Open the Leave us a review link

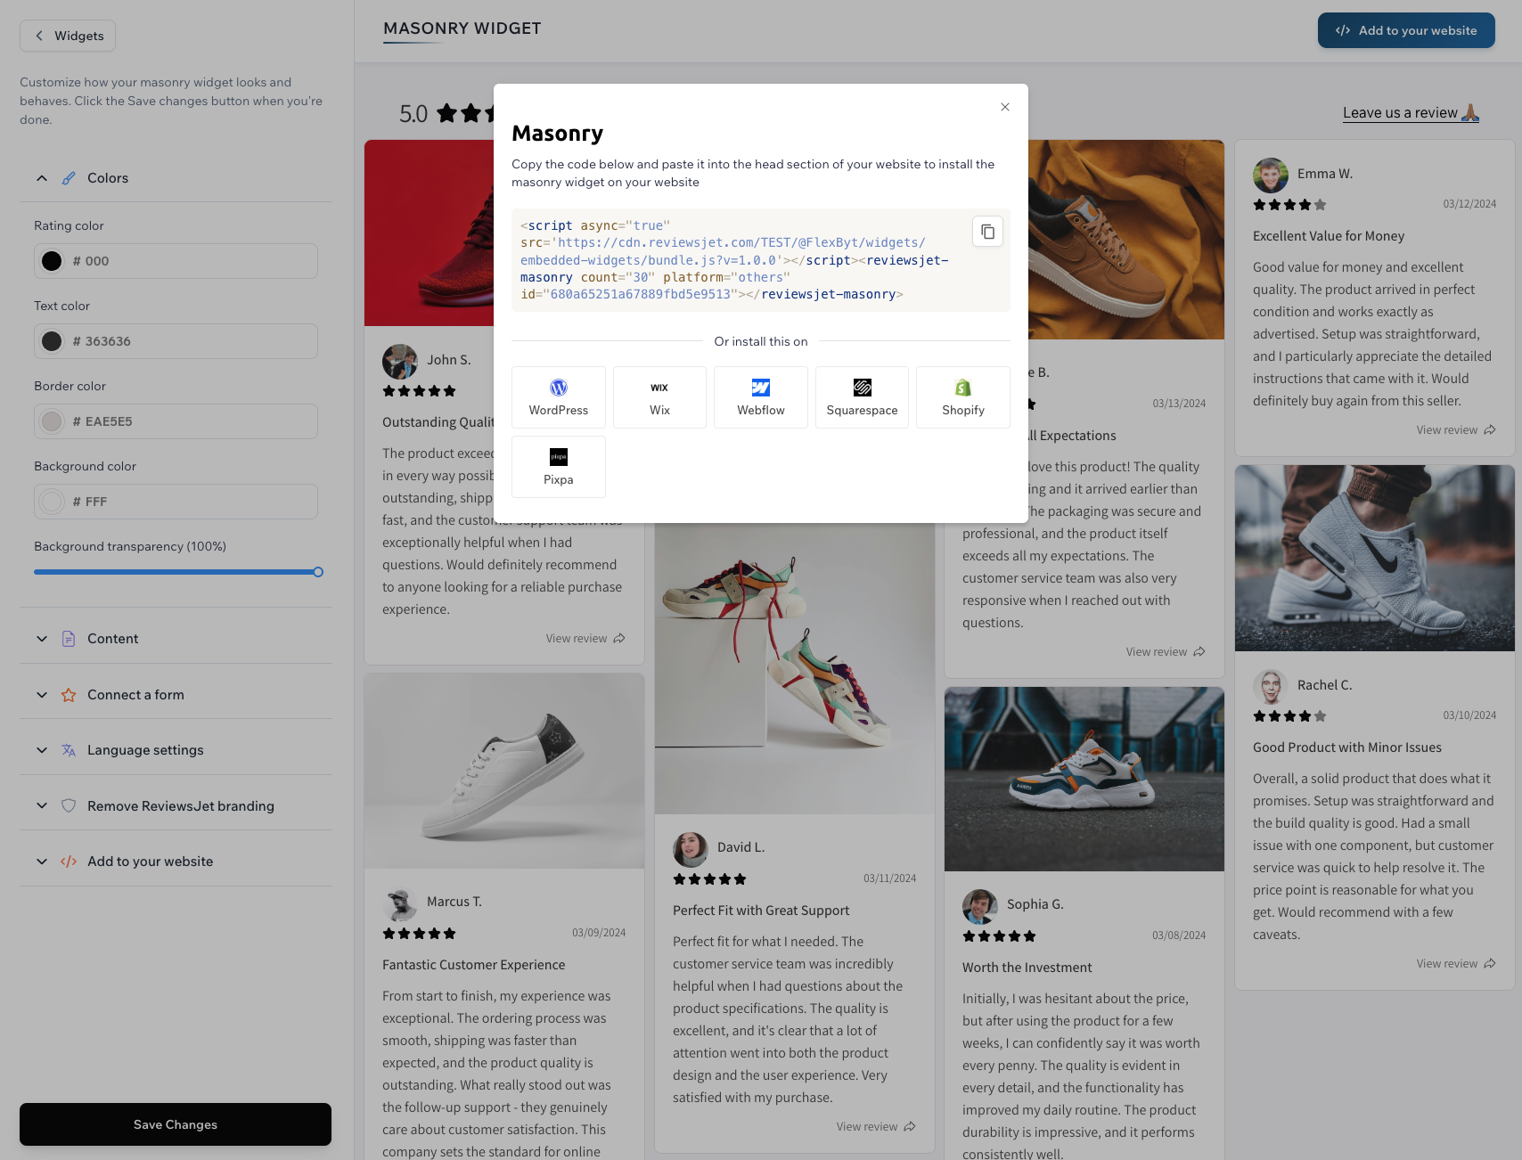coord(1411,112)
